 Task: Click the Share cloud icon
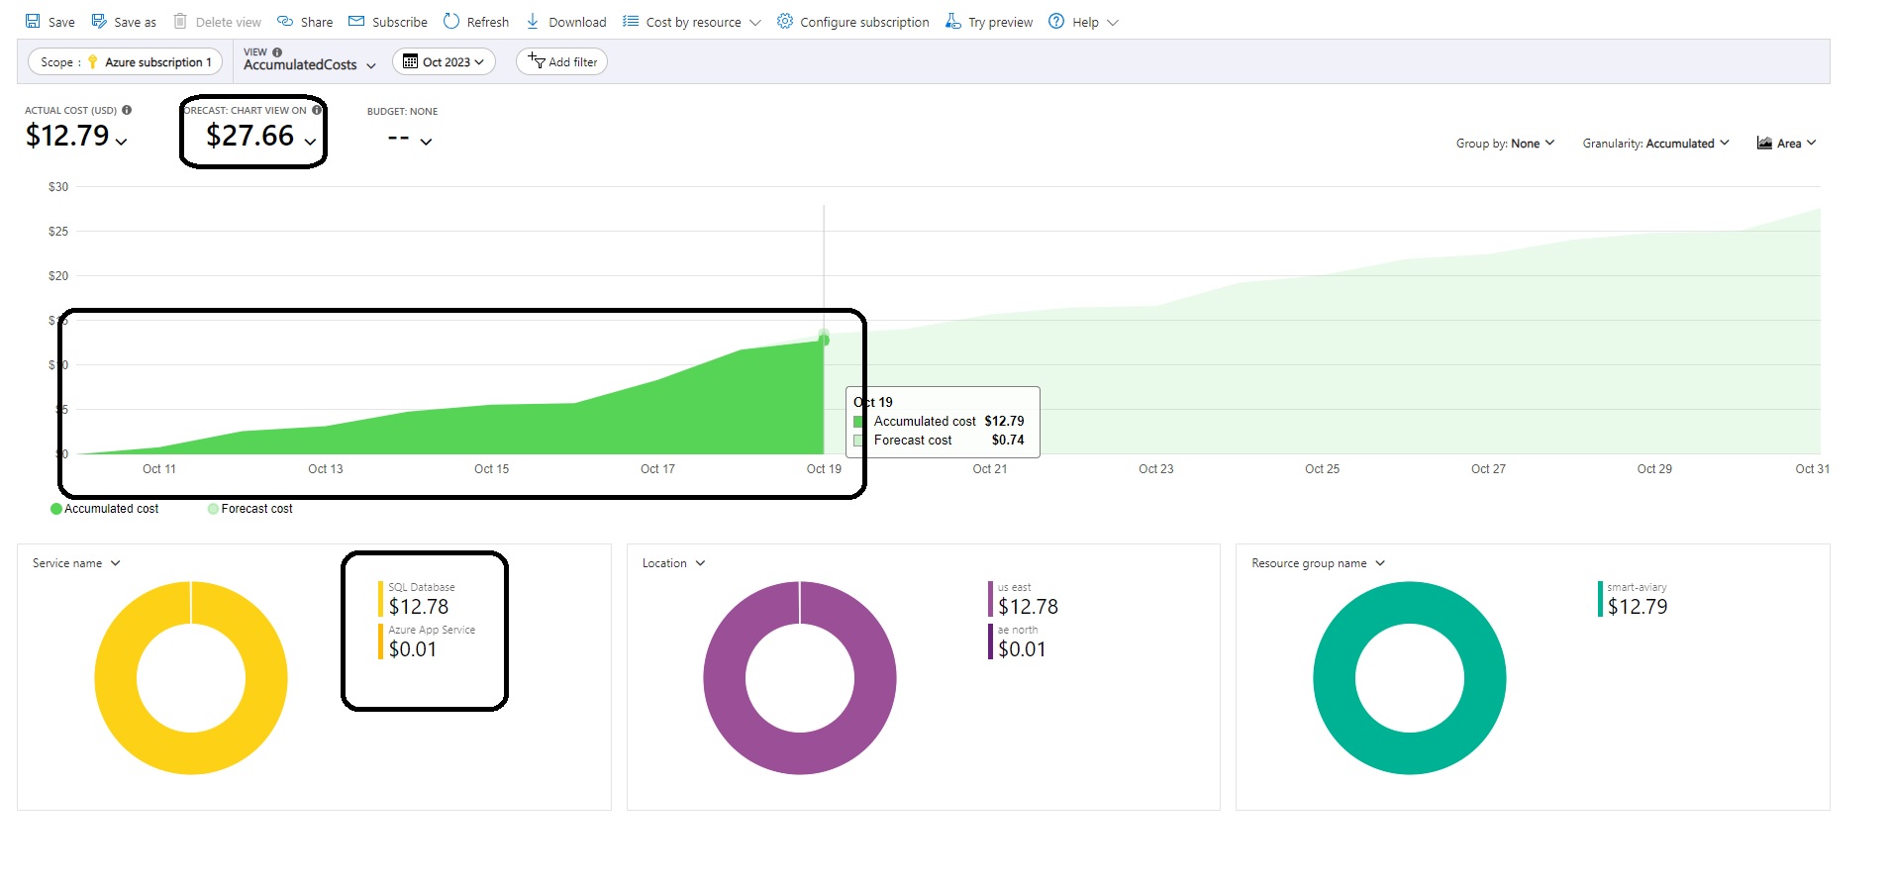pyautogui.click(x=285, y=21)
